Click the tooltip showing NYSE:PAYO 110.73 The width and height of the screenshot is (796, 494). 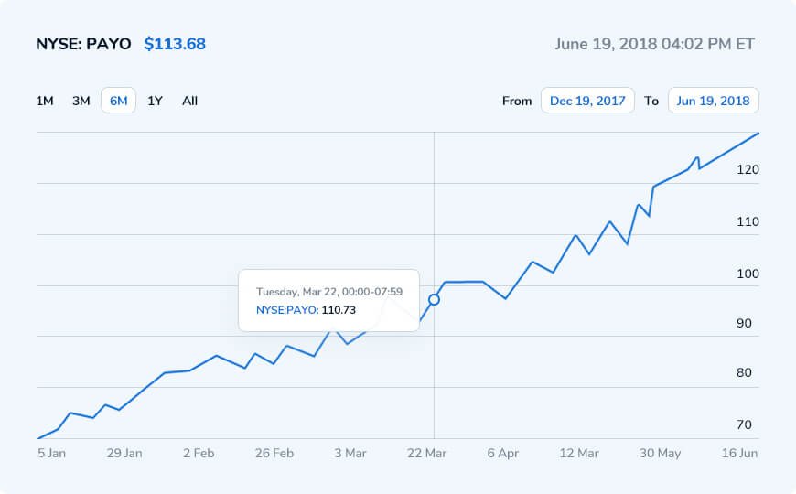328,300
